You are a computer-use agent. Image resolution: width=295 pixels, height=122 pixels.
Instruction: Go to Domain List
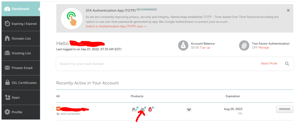[21, 39]
